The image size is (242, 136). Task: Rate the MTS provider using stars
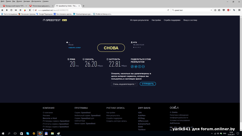(137, 47)
